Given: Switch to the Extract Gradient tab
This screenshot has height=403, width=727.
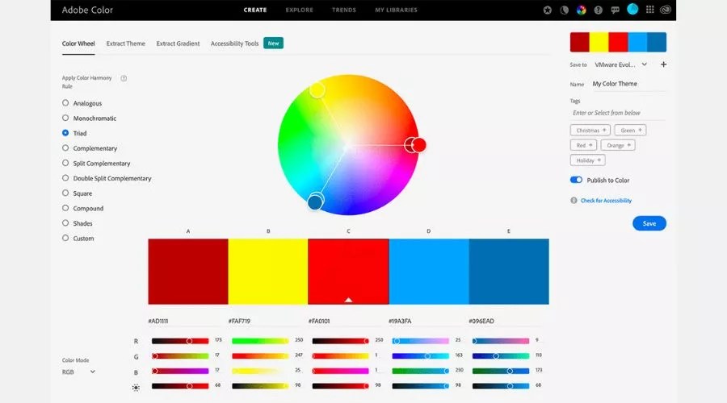Looking at the screenshot, I should tap(178, 44).
